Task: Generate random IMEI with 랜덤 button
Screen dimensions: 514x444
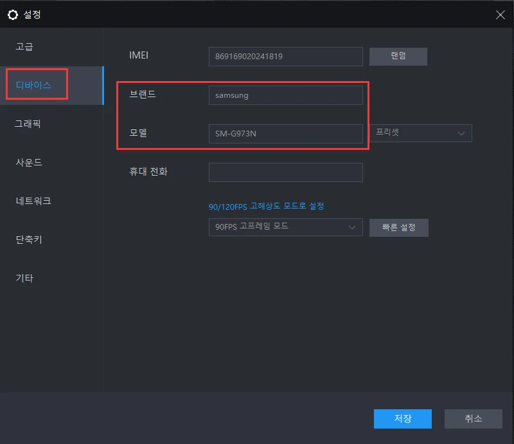Action: point(398,56)
